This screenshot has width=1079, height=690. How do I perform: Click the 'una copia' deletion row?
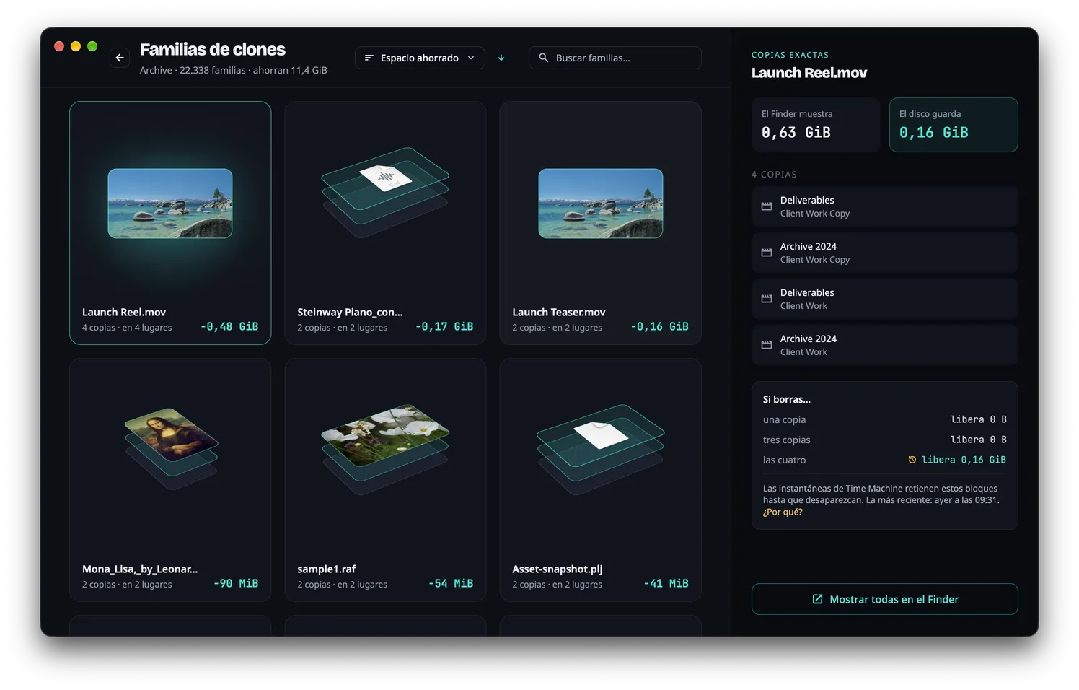tap(885, 419)
